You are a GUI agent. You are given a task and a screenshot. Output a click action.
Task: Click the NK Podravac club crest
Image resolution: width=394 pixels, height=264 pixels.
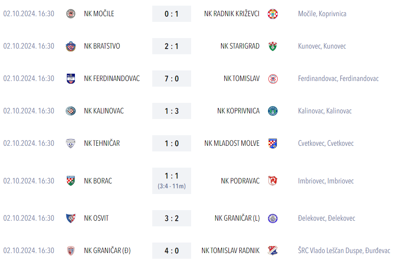[x=273, y=181]
